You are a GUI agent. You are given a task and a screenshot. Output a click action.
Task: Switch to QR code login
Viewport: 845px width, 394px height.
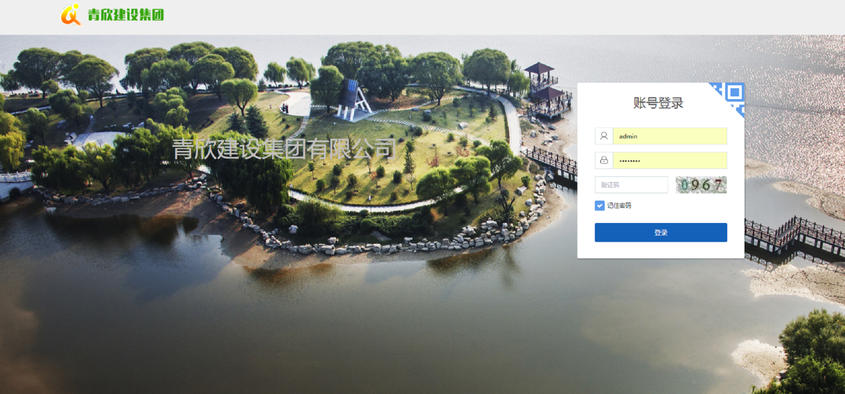[x=733, y=93]
